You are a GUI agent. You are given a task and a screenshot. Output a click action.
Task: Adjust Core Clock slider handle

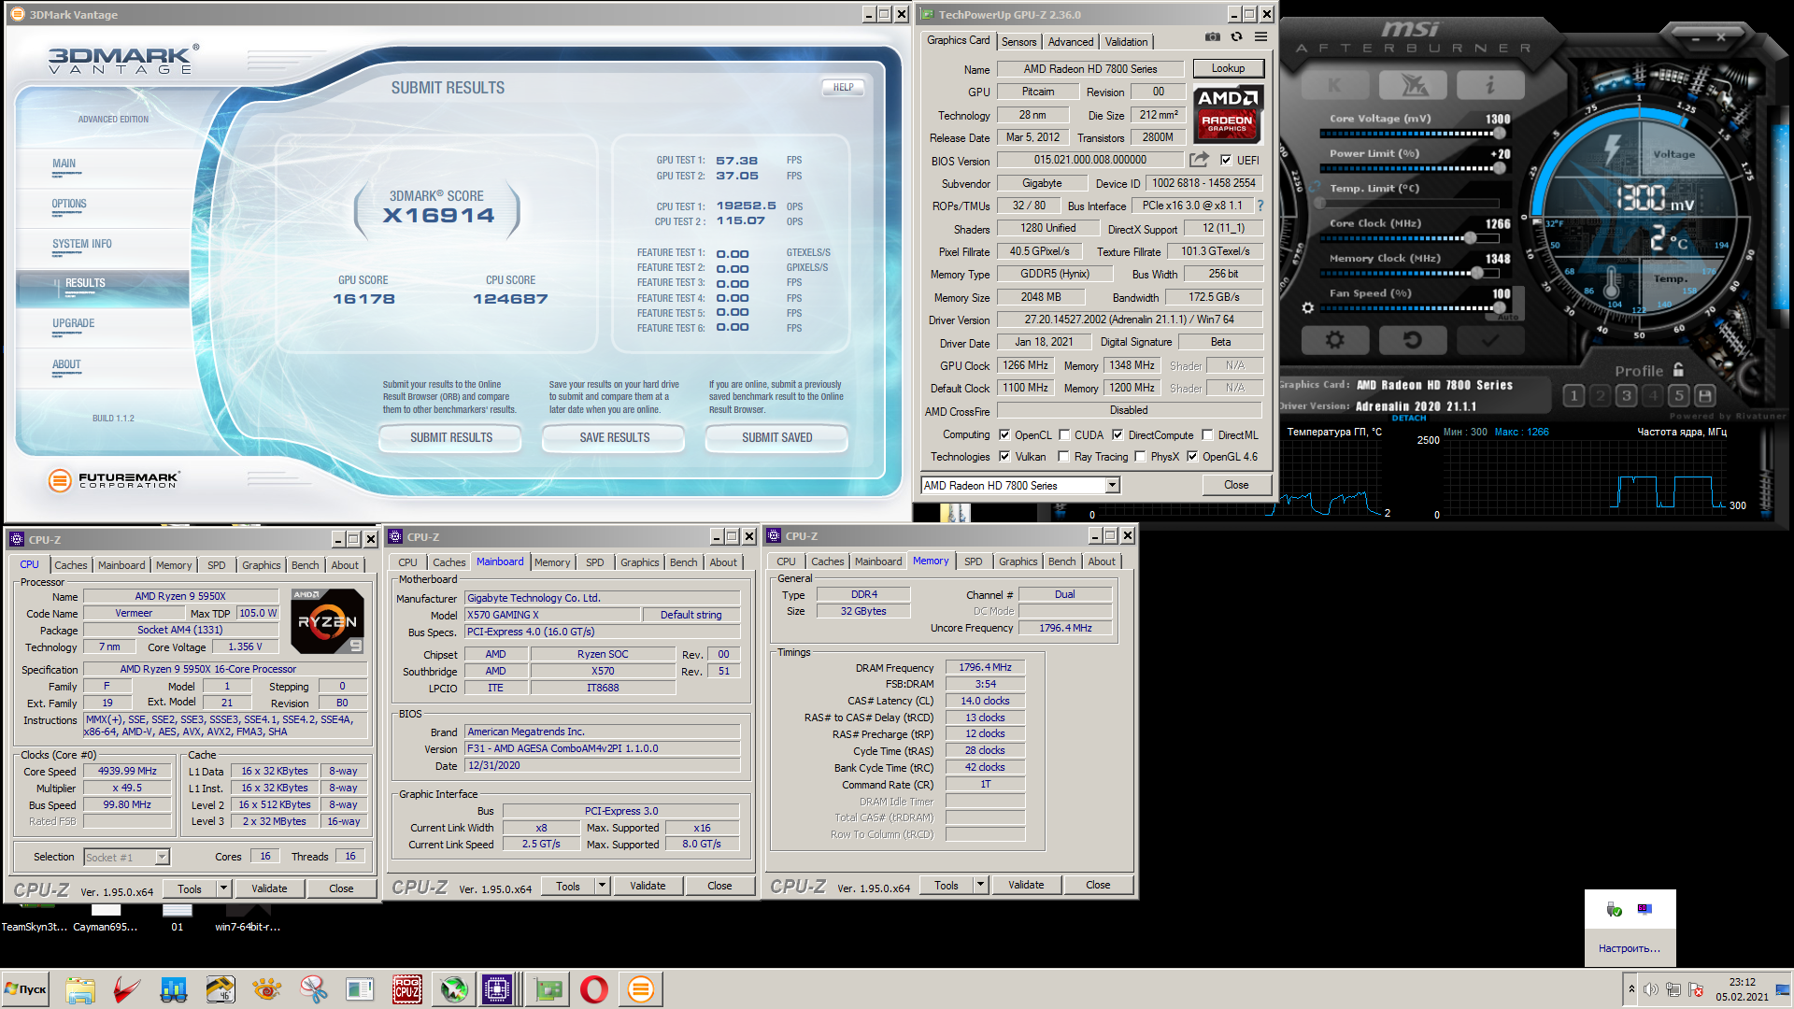point(1470,238)
